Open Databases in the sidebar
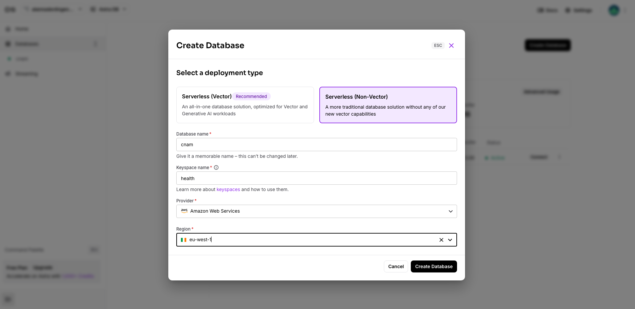Screen dimensions: 635x309 click(x=27, y=44)
